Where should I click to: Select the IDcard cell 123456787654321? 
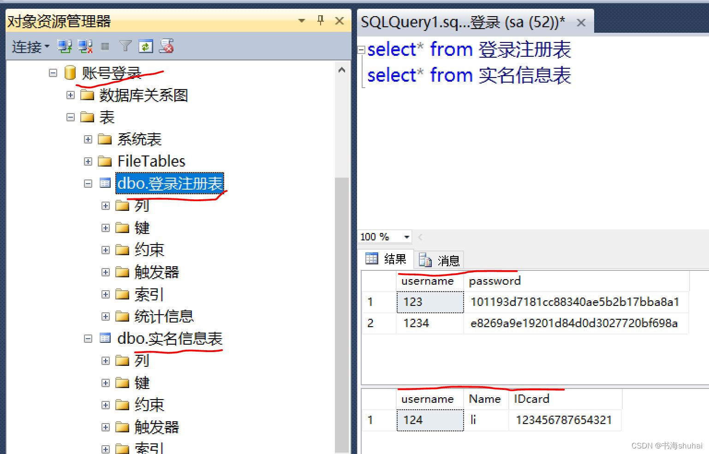click(x=565, y=420)
